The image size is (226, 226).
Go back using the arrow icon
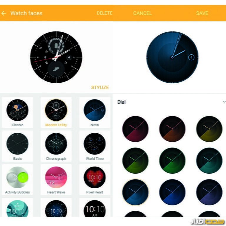tap(4, 13)
